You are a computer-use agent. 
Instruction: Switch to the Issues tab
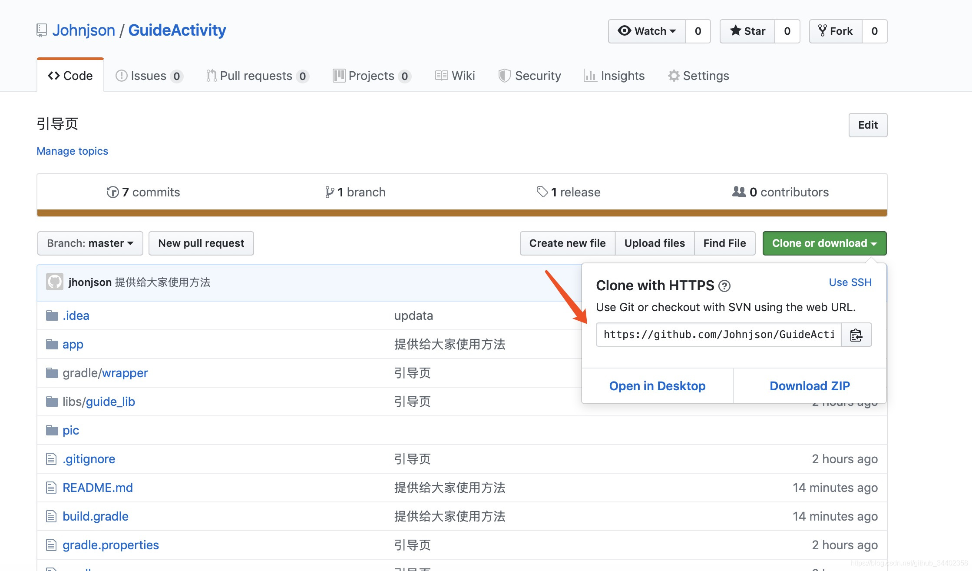tap(149, 76)
